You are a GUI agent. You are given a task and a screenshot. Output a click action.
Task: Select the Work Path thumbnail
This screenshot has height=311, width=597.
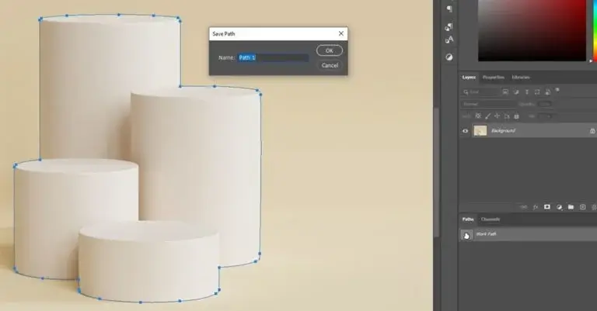(466, 235)
